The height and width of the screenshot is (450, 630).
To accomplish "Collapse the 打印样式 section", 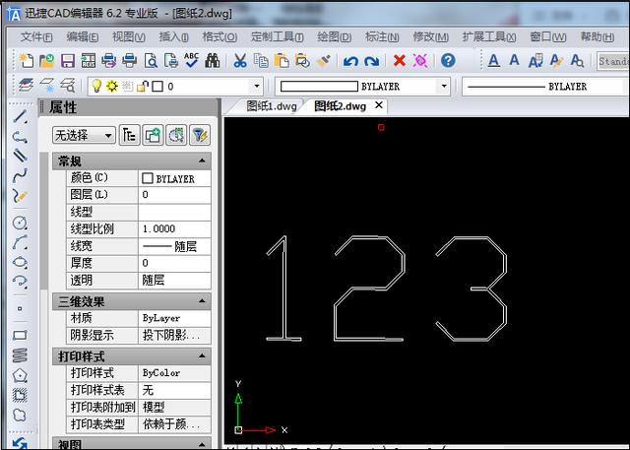I will [x=202, y=356].
